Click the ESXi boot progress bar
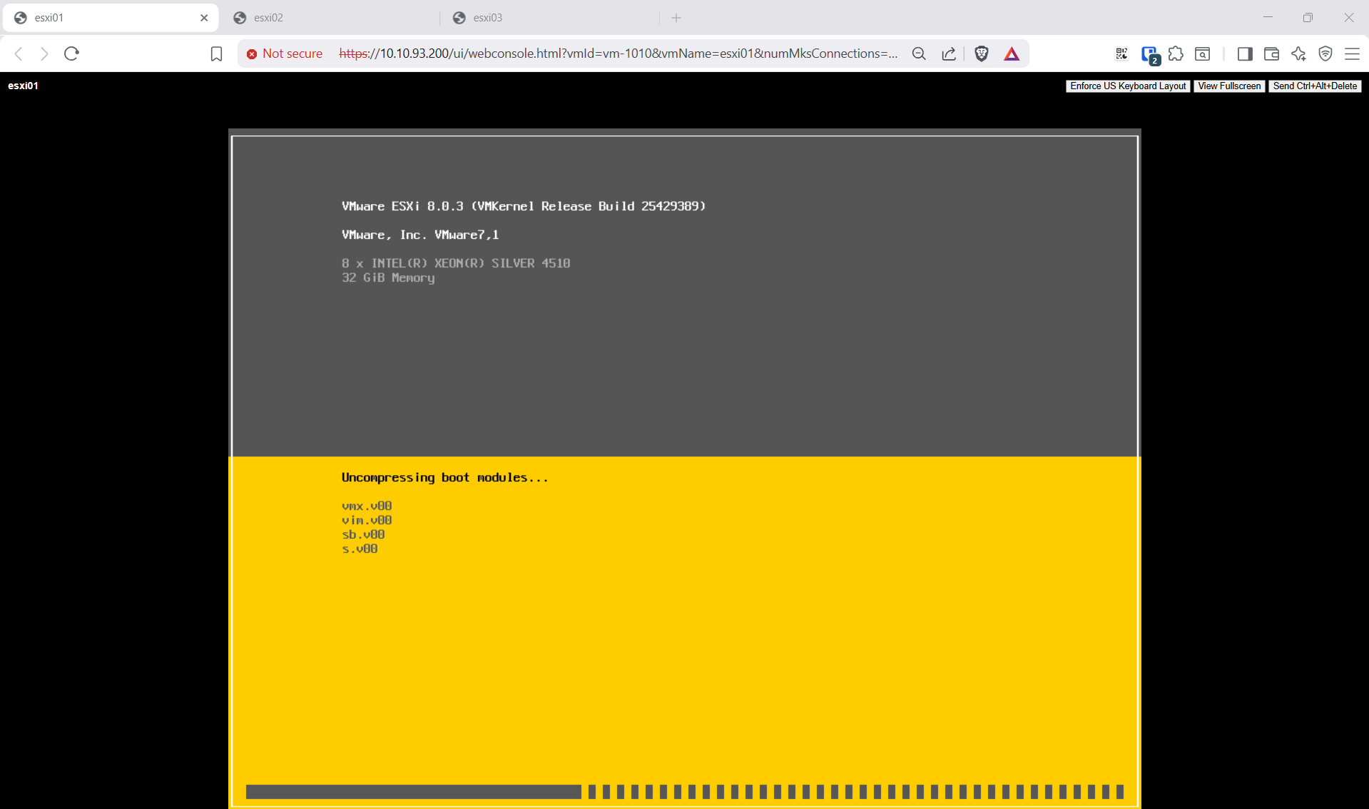 685,791
